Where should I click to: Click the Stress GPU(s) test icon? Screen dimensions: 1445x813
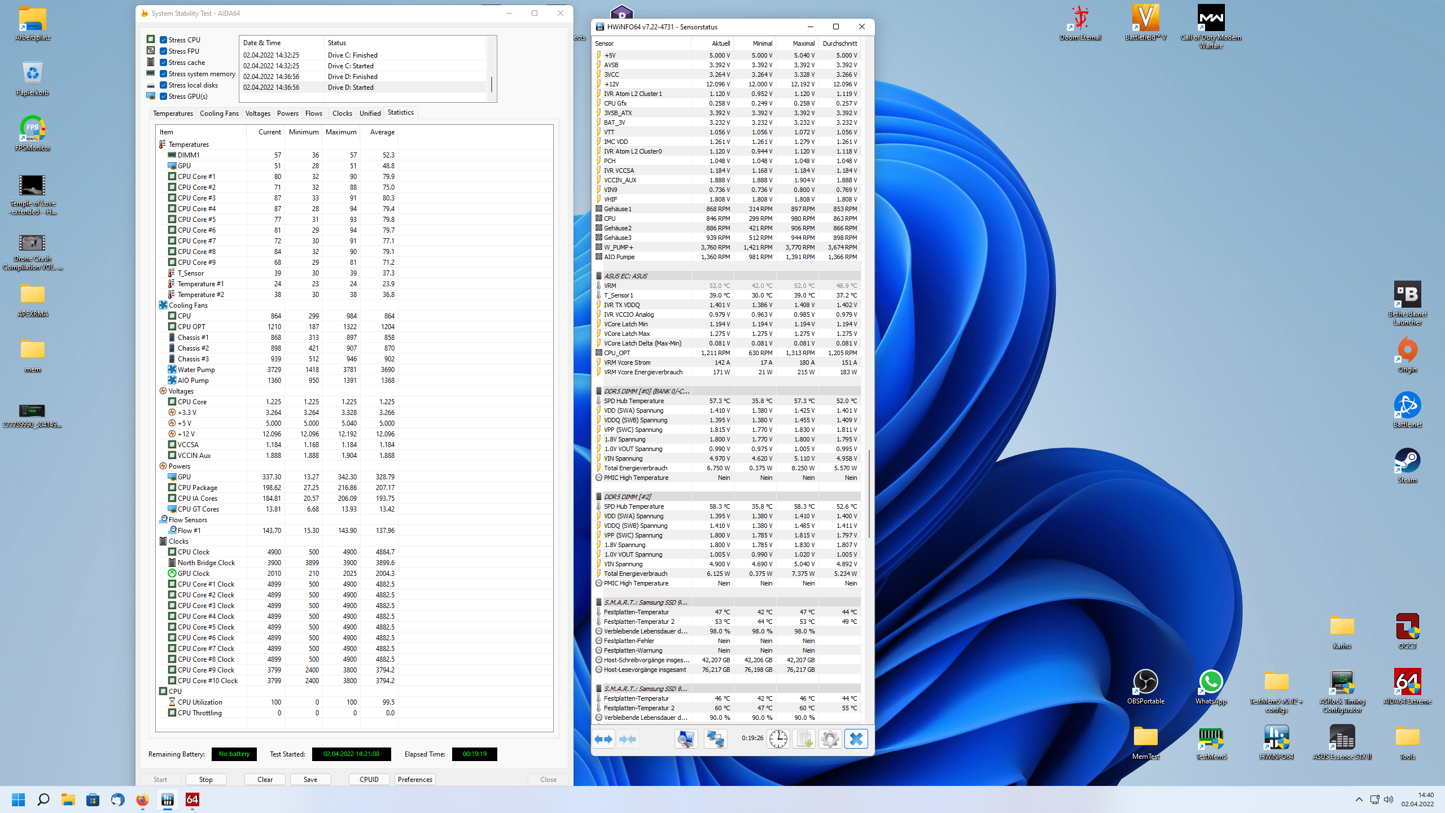152,95
